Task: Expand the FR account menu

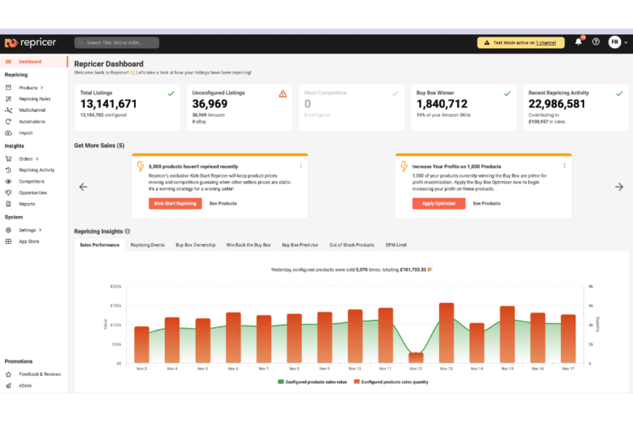Action: click(618, 42)
